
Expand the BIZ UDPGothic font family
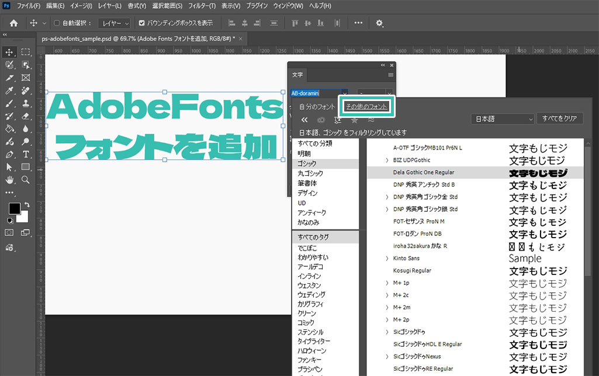(x=387, y=160)
